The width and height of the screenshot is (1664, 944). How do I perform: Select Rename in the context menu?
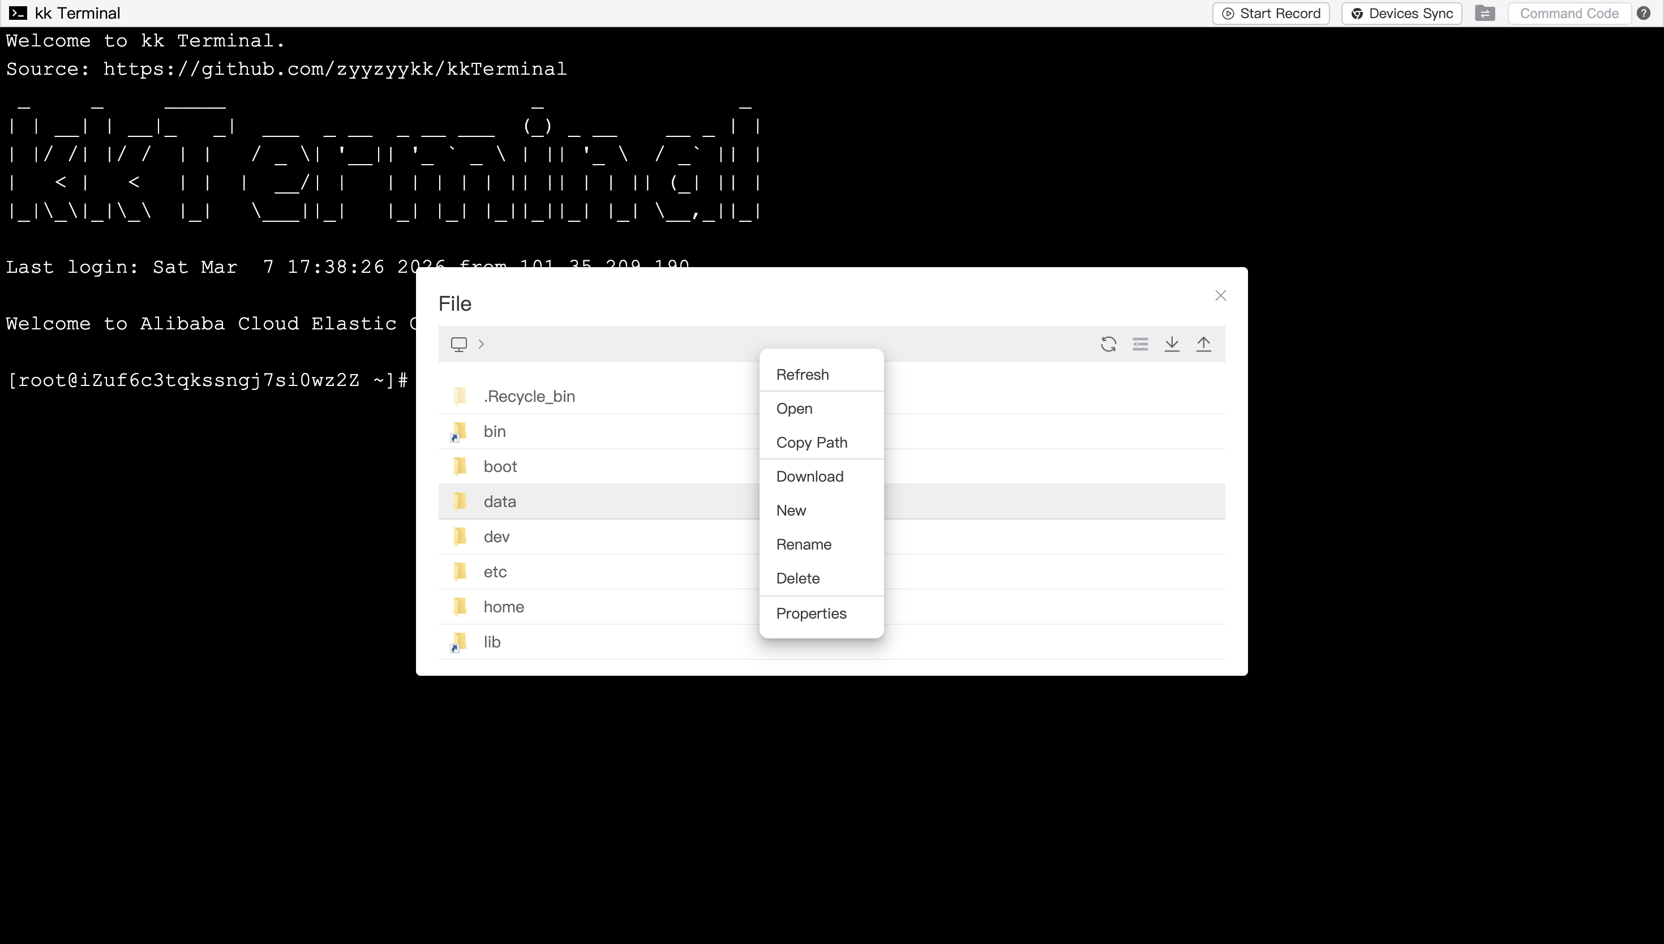click(804, 544)
